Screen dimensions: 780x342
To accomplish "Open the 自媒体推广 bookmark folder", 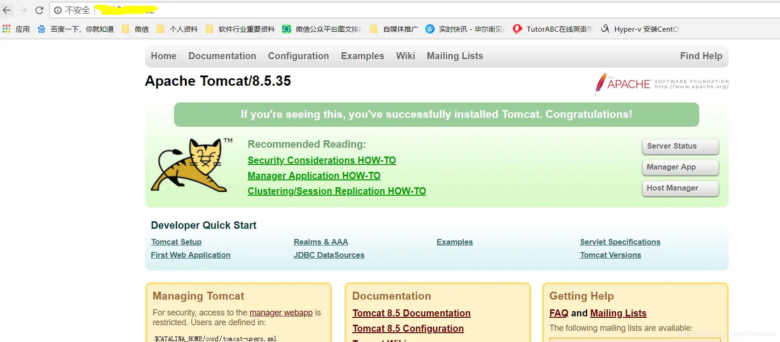I will (394, 29).
